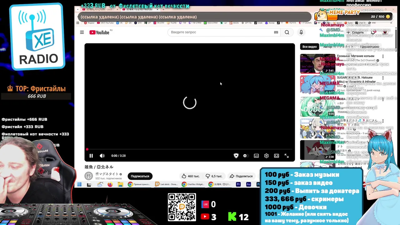
Task: Open options menu for 'Громыка. Метание копьем'
Action: click(x=383, y=56)
